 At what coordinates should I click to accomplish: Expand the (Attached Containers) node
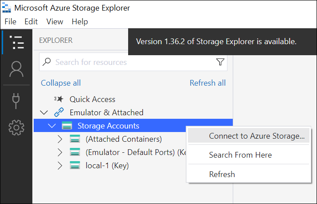point(60,139)
